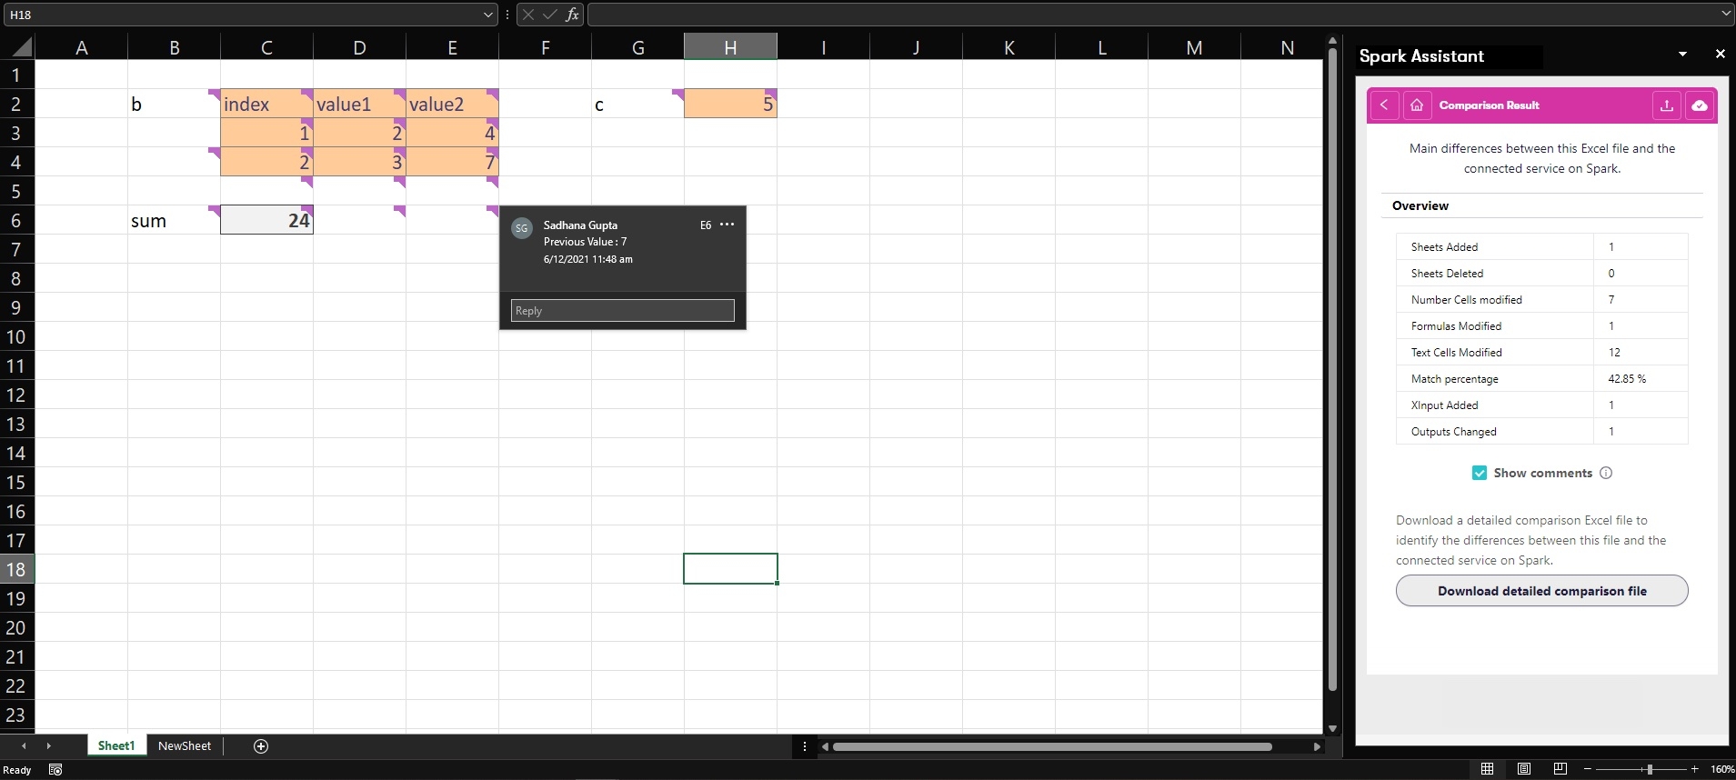
Task: Click the upload icon in Spark panel
Action: click(1666, 105)
